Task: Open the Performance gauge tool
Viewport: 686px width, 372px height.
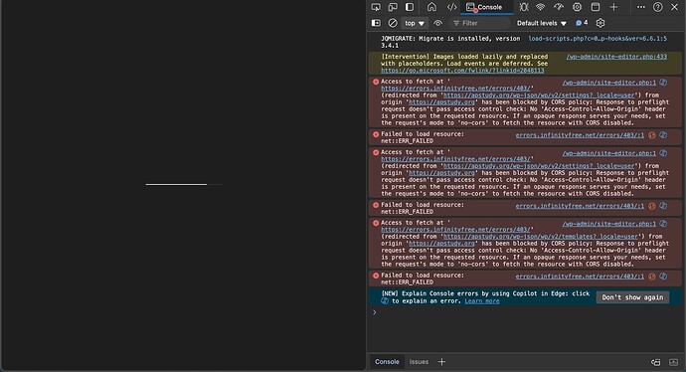Action: coord(559,7)
